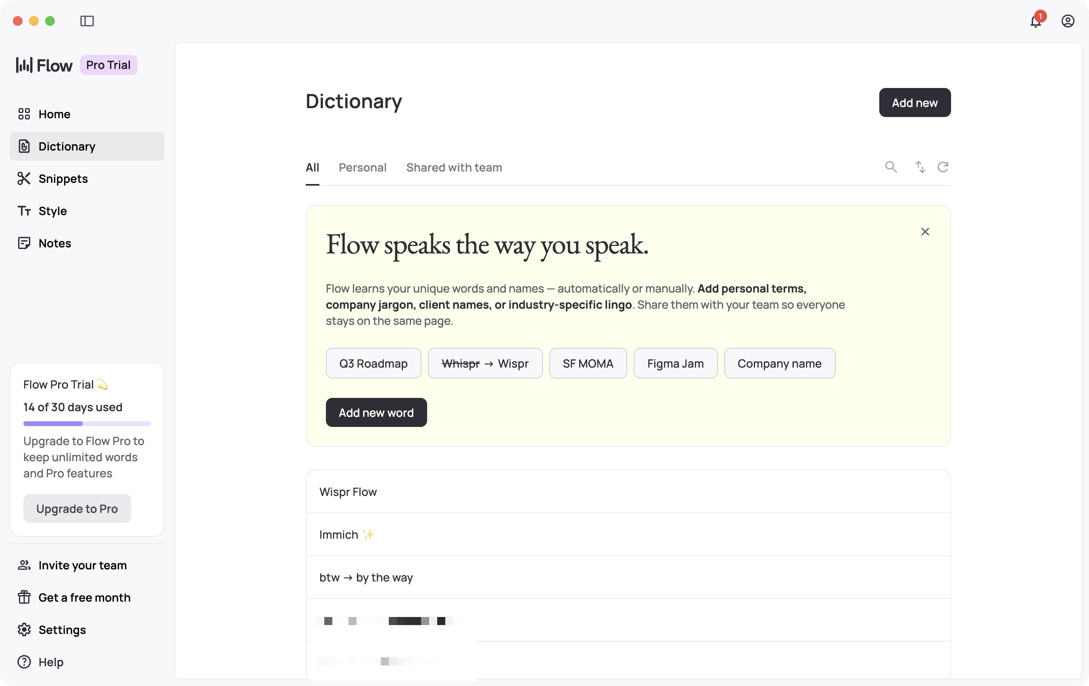Open the notifications bell
Image resolution: width=1089 pixels, height=686 pixels.
(1035, 21)
